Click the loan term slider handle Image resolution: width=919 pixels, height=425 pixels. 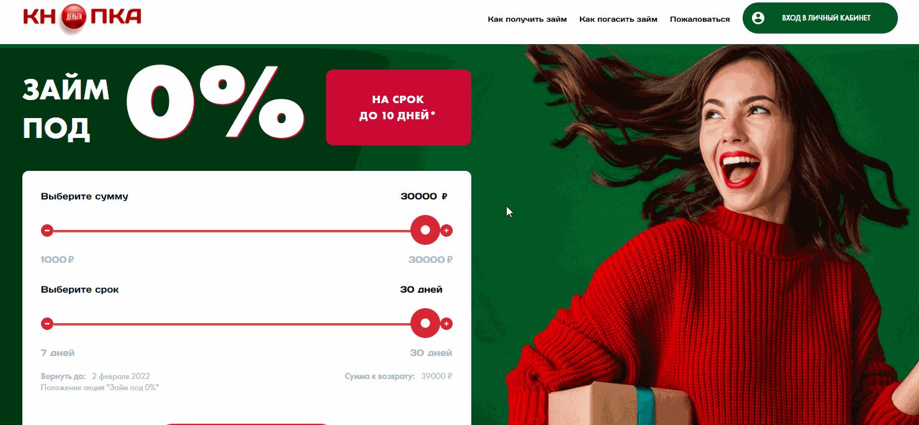pos(425,323)
